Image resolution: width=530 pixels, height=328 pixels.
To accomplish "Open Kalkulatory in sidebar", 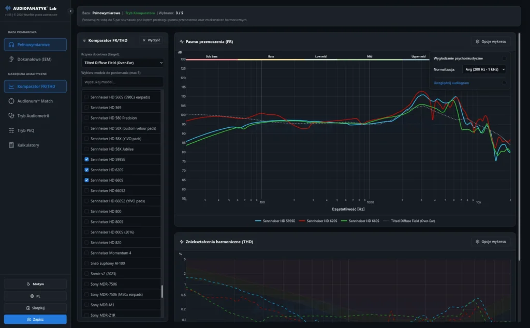I will point(35,145).
